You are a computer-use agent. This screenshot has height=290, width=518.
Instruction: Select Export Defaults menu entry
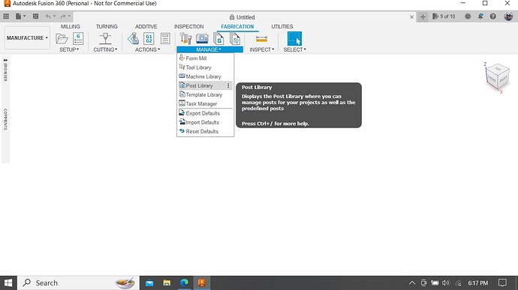tap(203, 113)
